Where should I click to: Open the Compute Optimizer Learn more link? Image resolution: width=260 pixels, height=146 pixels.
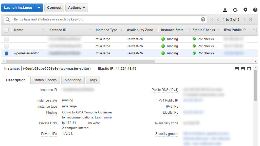click(x=103, y=117)
